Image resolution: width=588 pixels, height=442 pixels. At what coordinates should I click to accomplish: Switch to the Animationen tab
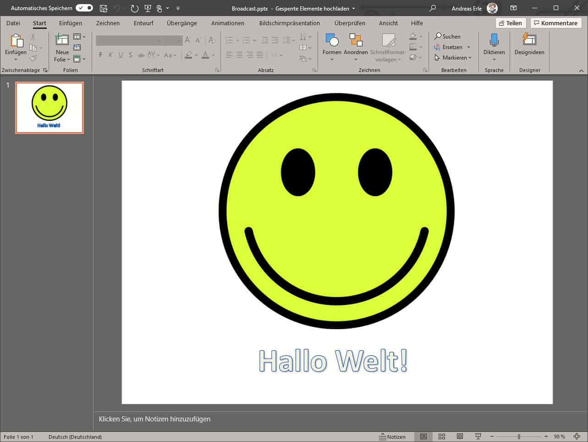[227, 23]
